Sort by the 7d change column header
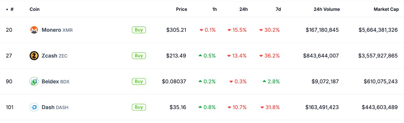404x123 pixels. pyautogui.click(x=278, y=9)
